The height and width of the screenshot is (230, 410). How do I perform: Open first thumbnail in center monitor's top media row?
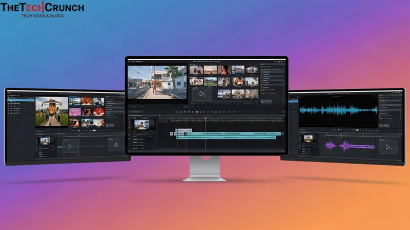coord(196,70)
